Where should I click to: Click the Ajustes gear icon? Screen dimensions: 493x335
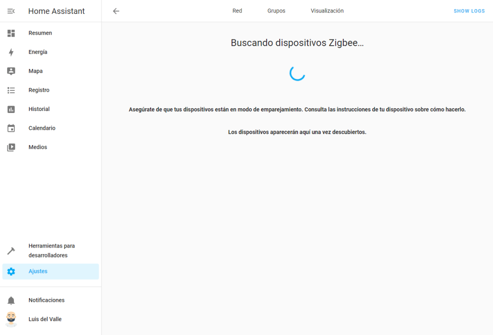coord(11,272)
